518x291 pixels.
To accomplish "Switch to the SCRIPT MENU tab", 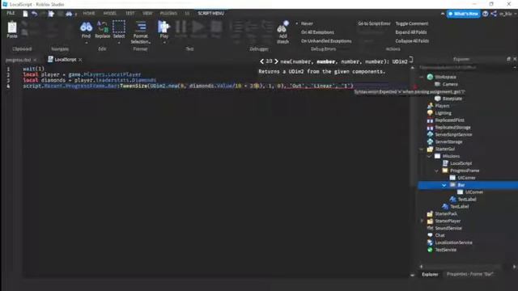I will point(211,13).
